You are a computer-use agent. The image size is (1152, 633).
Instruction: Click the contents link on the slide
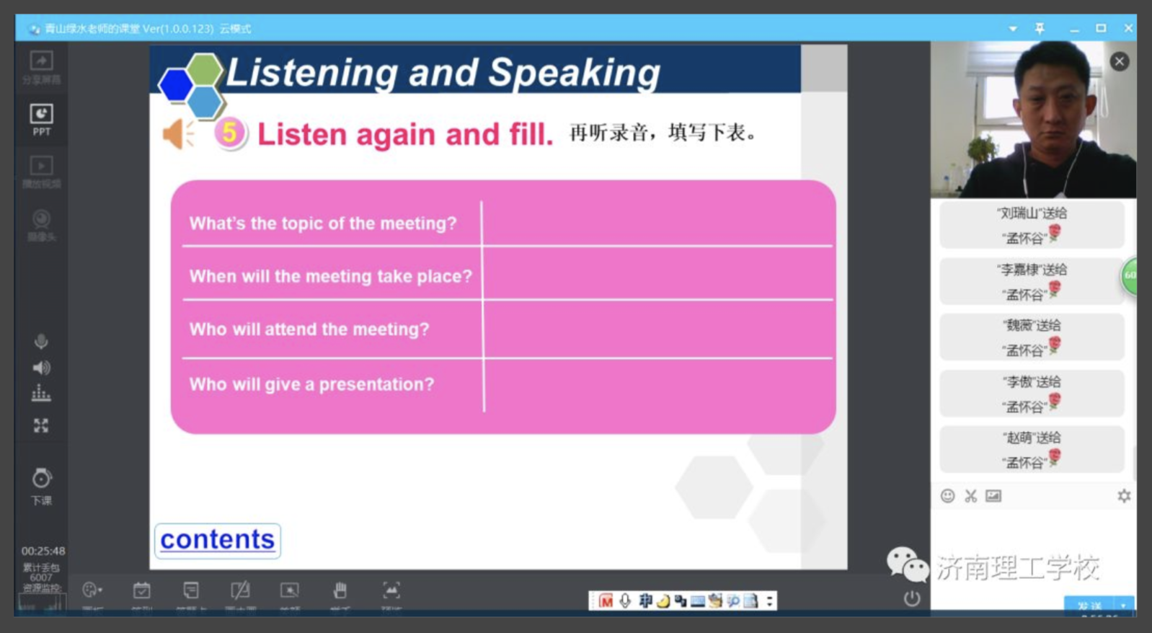coord(217,540)
